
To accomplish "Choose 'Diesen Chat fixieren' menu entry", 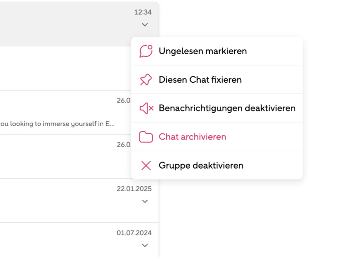I will [217, 80].
